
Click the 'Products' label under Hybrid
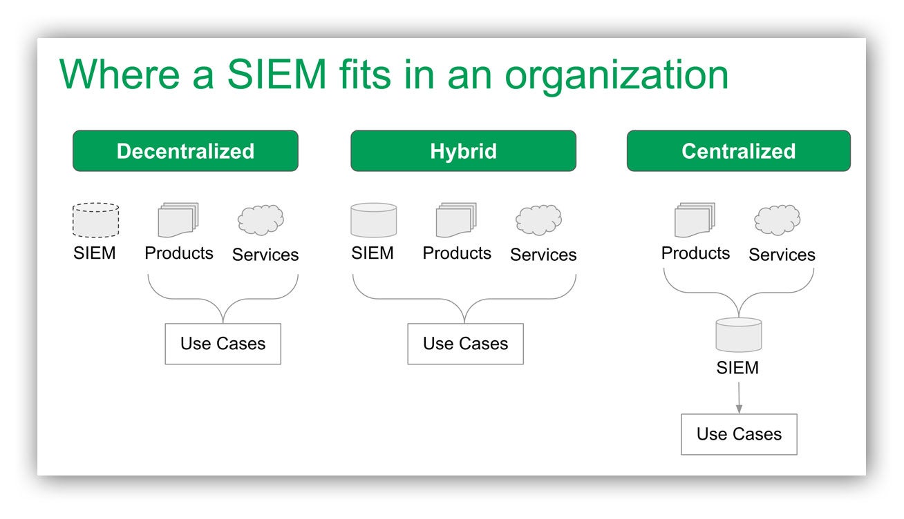(457, 253)
